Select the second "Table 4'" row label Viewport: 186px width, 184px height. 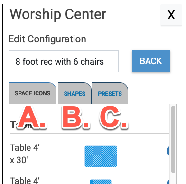pos(25,180)
